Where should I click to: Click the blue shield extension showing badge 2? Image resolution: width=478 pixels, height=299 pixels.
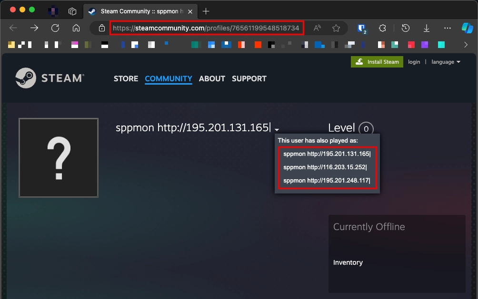click(361, 28)
